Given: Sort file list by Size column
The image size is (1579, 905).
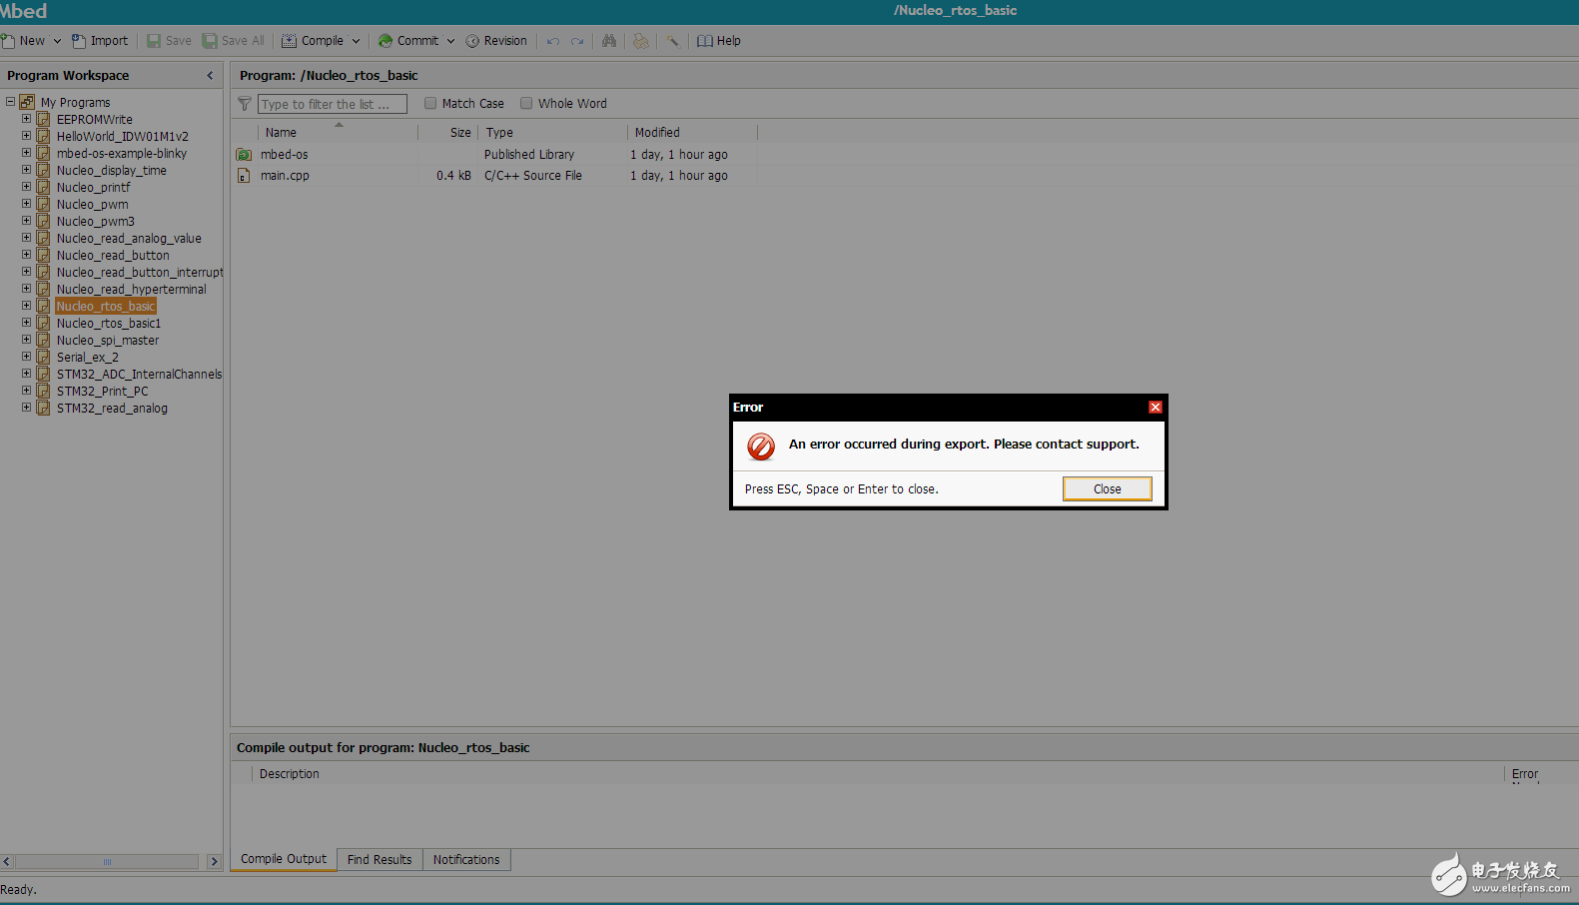Looking at the screenshot, I should (448, 133).
